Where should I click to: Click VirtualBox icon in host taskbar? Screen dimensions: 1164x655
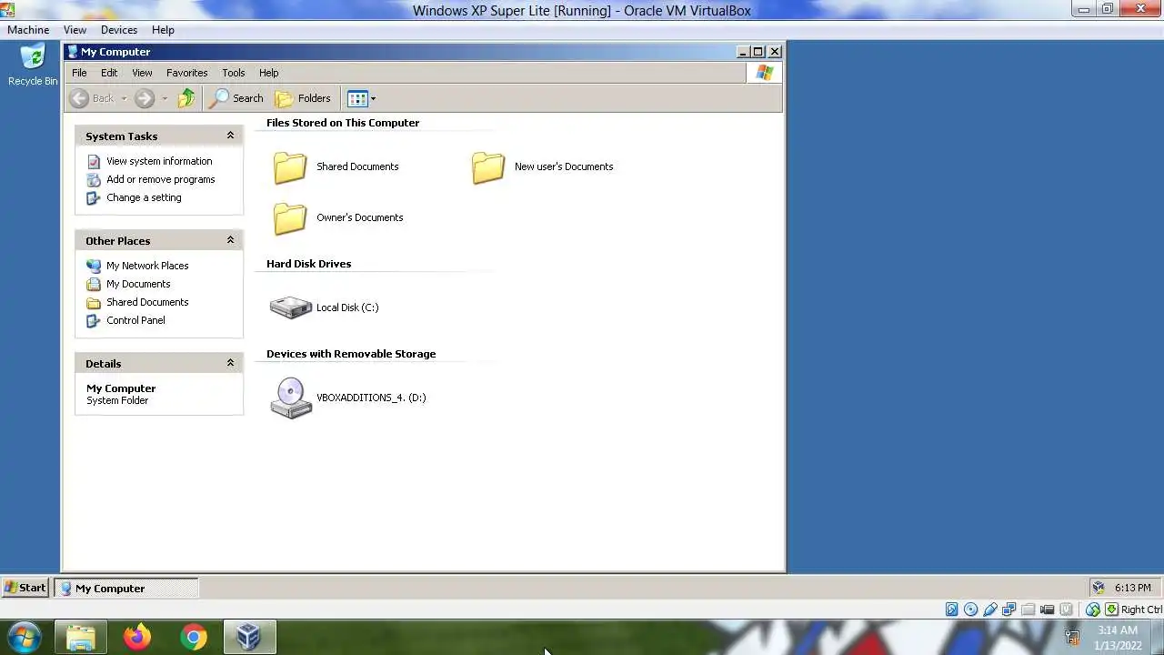pos(249,637)
